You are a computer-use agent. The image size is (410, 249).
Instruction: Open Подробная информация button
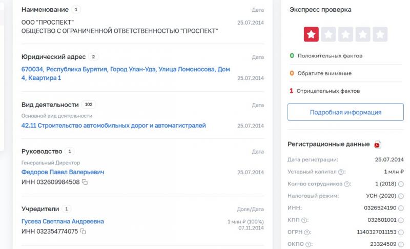pos(345,112)
